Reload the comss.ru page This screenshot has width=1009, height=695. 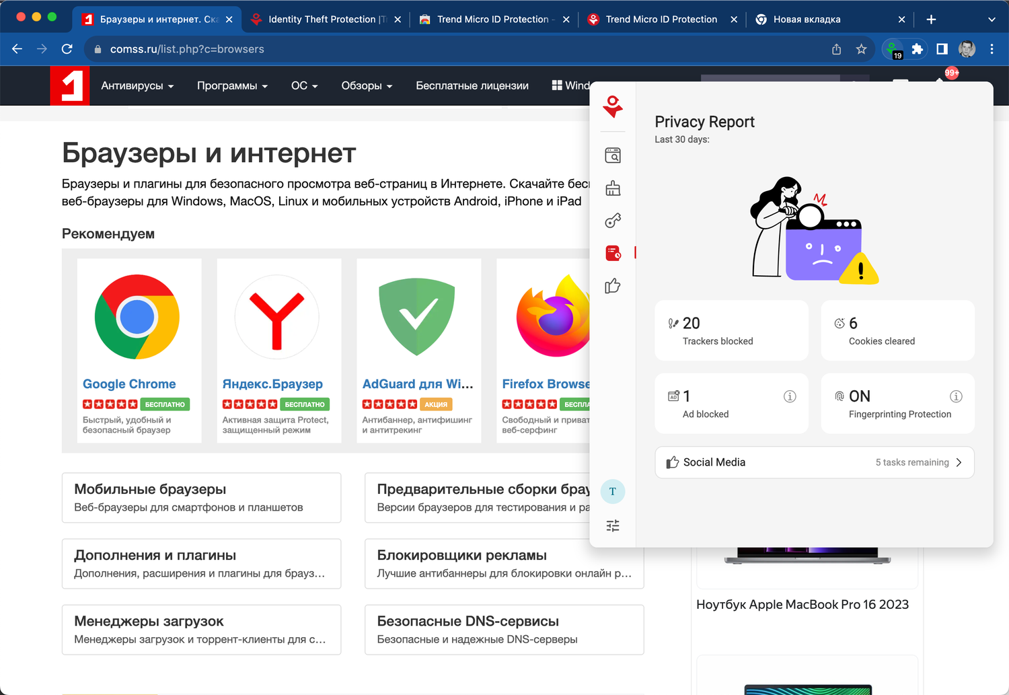67,49
